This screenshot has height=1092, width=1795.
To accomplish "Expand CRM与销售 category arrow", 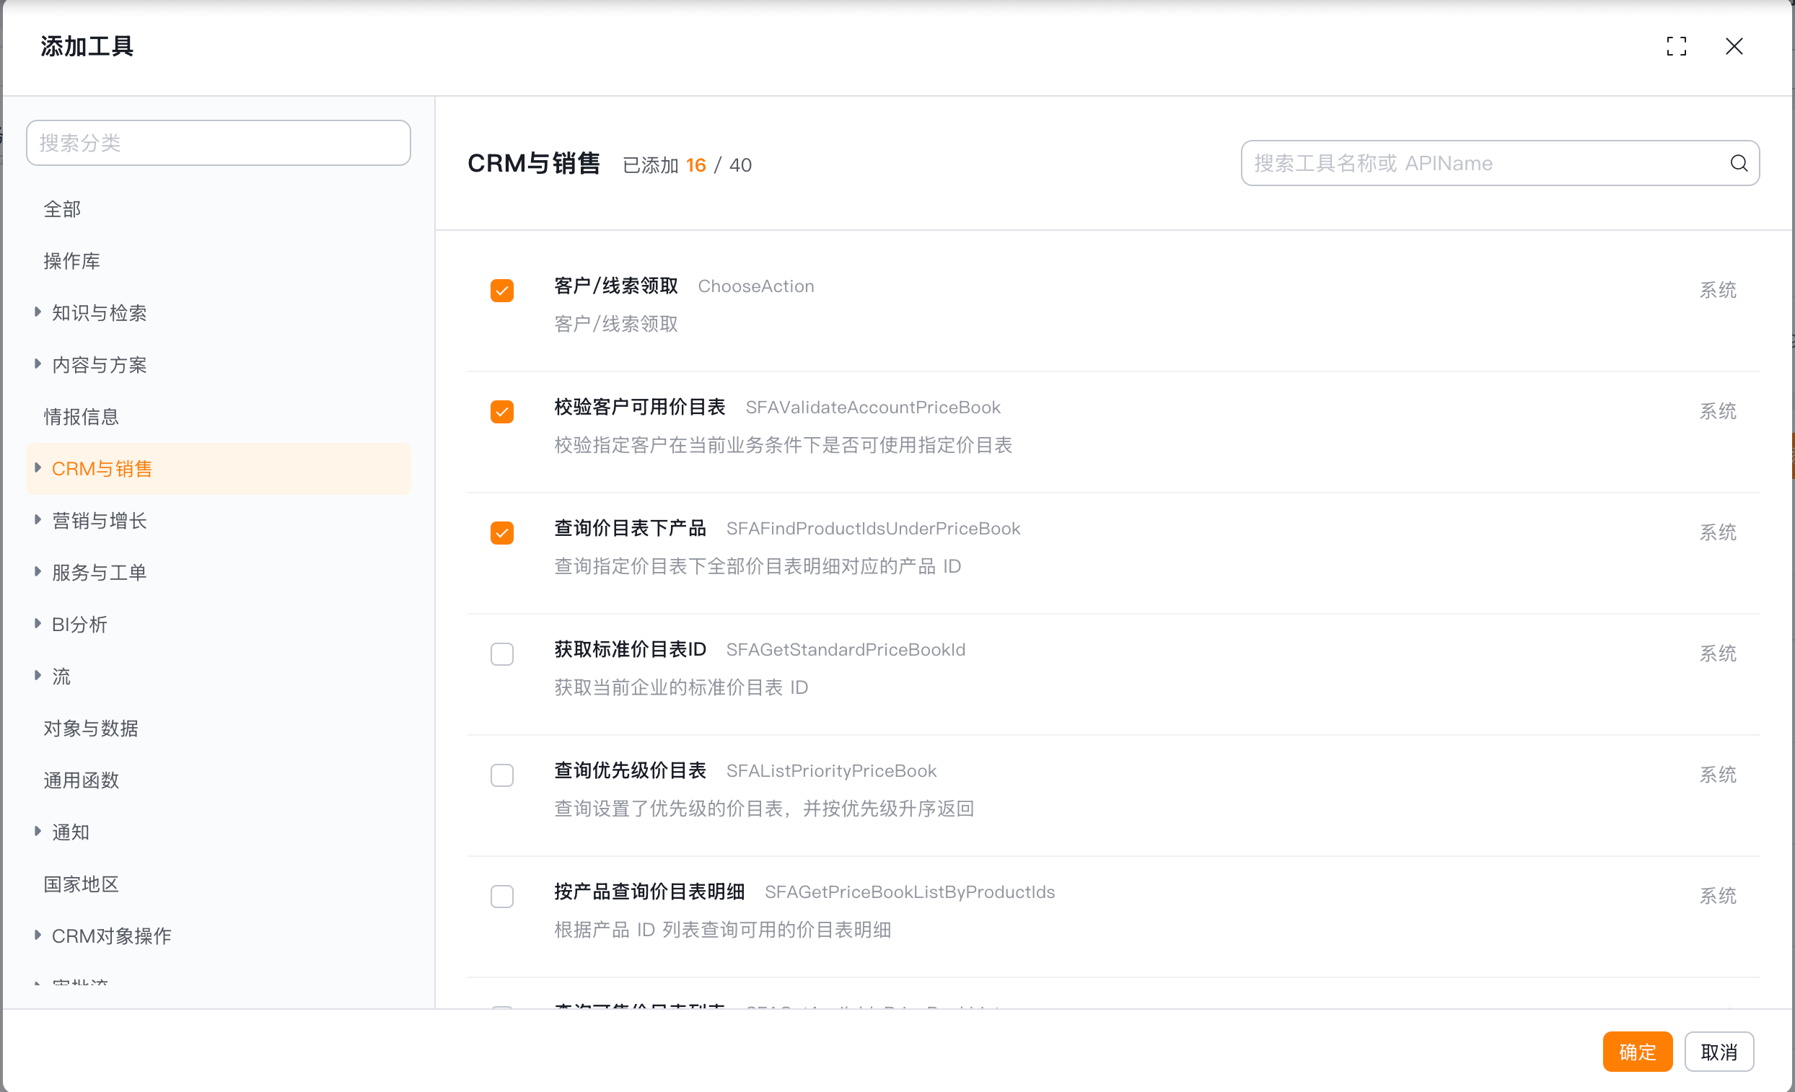I will tap(38, 467).
